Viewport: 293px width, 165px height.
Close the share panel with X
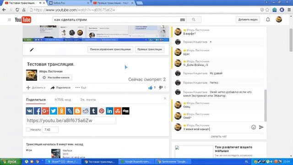(165, 99)
